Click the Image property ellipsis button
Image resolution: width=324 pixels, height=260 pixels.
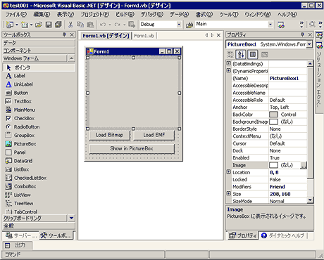pos(304,165)
